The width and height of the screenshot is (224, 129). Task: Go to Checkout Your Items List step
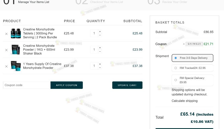pyautogui.click(x=107, y=2)
